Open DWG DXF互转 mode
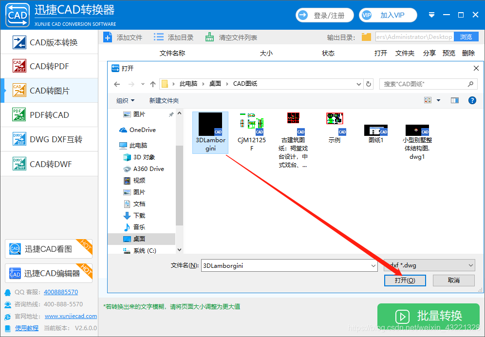The height and width of the screenshot is (337, 485). pos(49,139)
